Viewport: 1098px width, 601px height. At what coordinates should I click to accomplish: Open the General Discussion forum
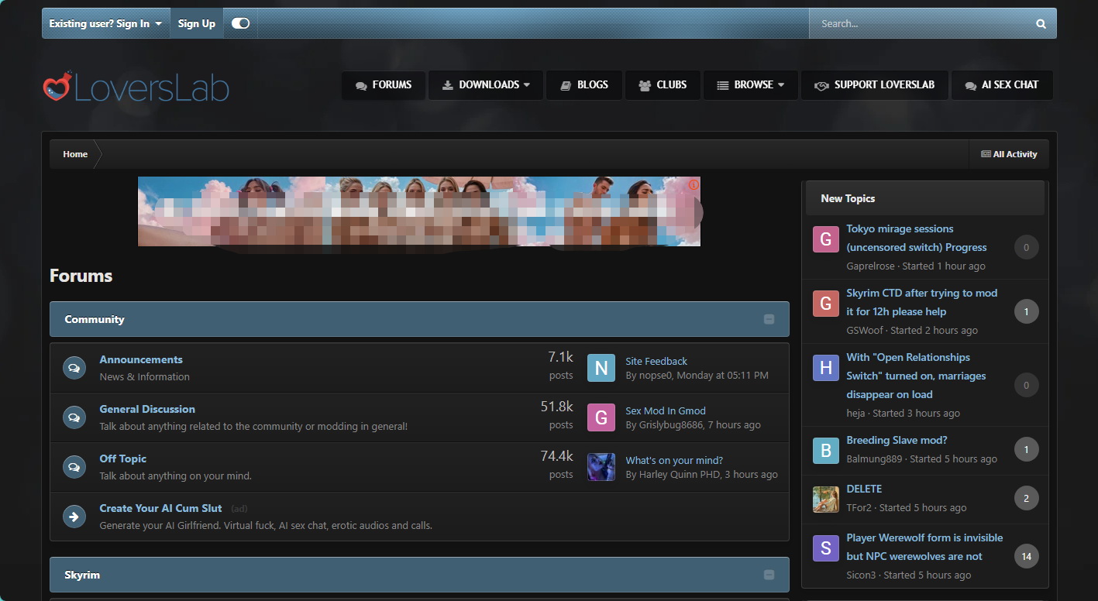pos(147,409)
